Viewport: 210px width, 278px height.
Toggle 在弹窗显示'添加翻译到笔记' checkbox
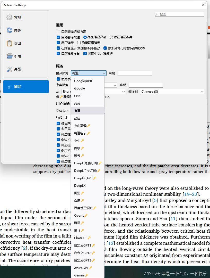click(x=58, y=48)
